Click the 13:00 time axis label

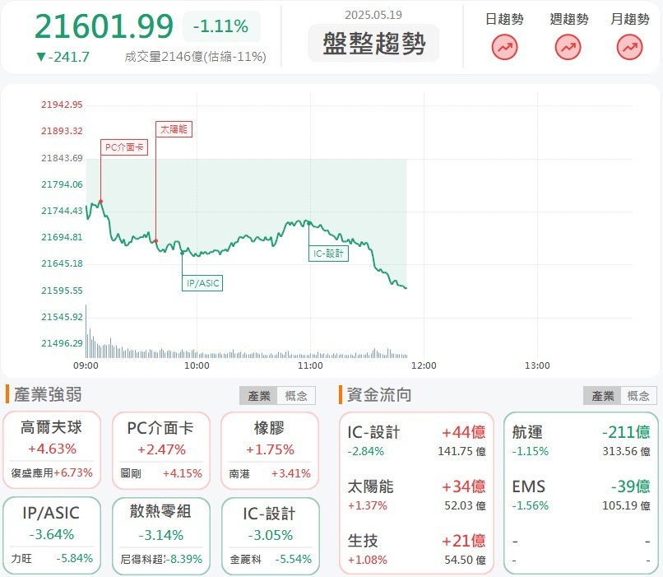coord(537,365)
